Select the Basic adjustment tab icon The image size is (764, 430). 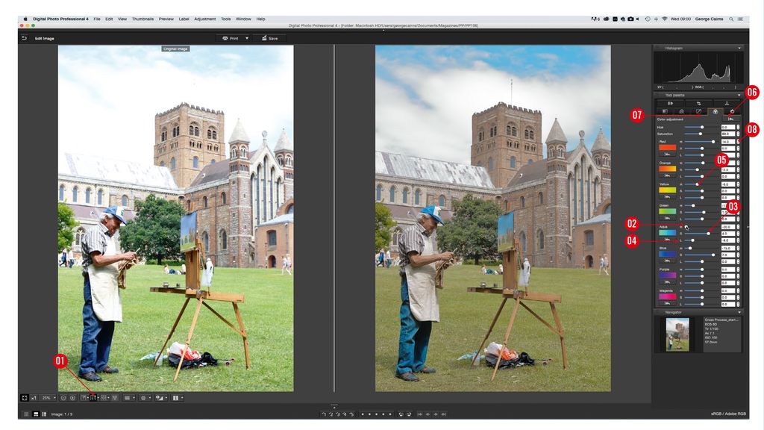(666, 110)
